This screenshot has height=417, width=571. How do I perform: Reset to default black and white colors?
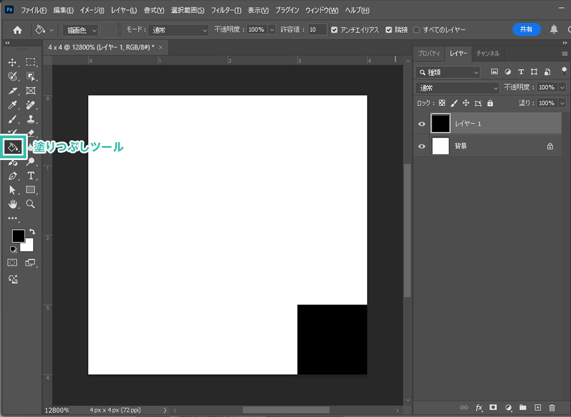tap(13, 250)
